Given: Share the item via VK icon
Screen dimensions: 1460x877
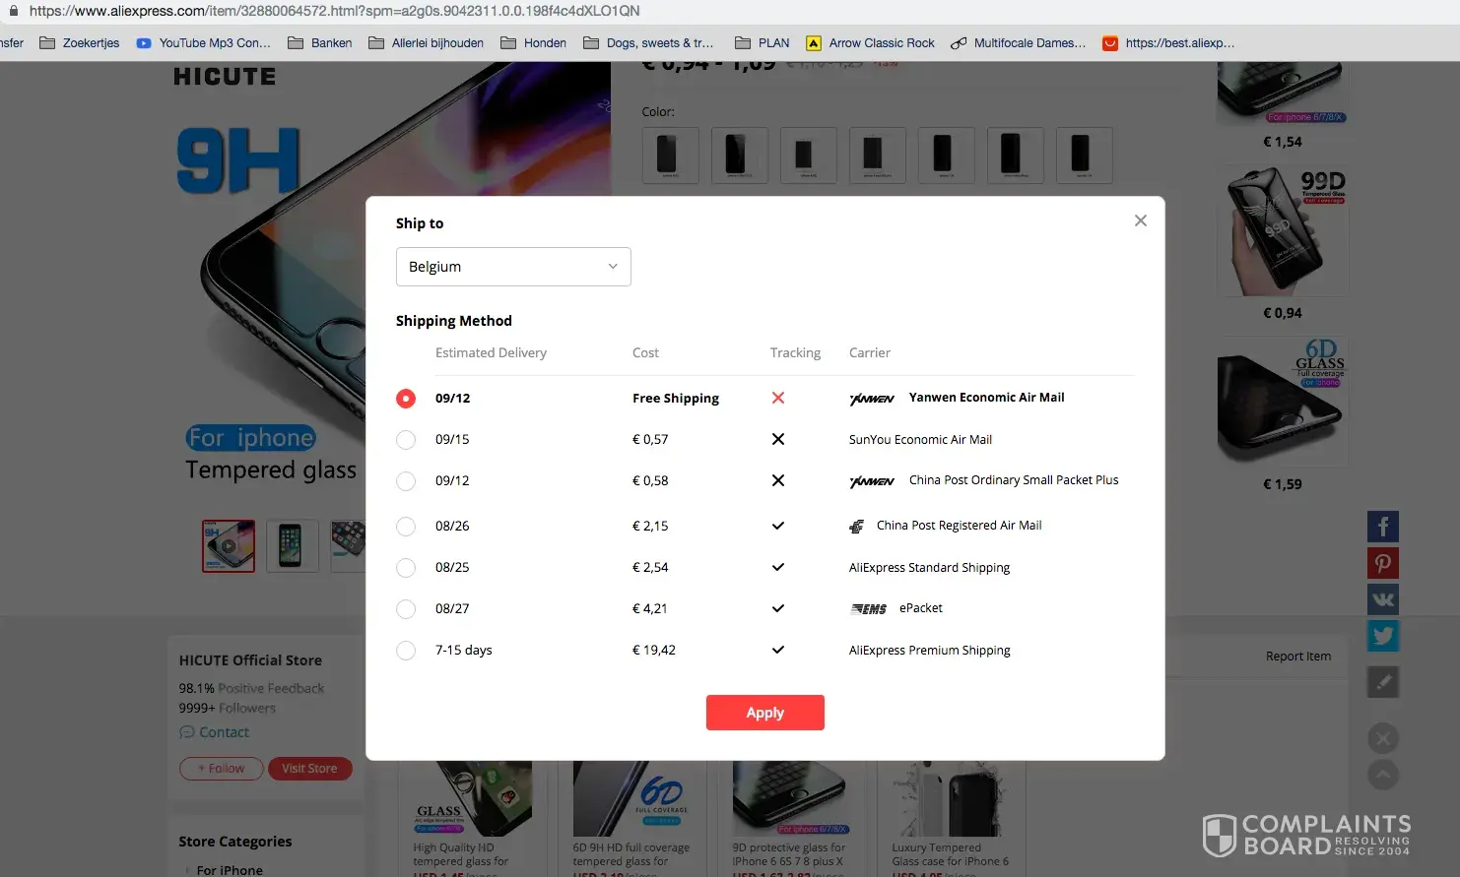Looking at the screenshot, I should tap(1383, 599).
